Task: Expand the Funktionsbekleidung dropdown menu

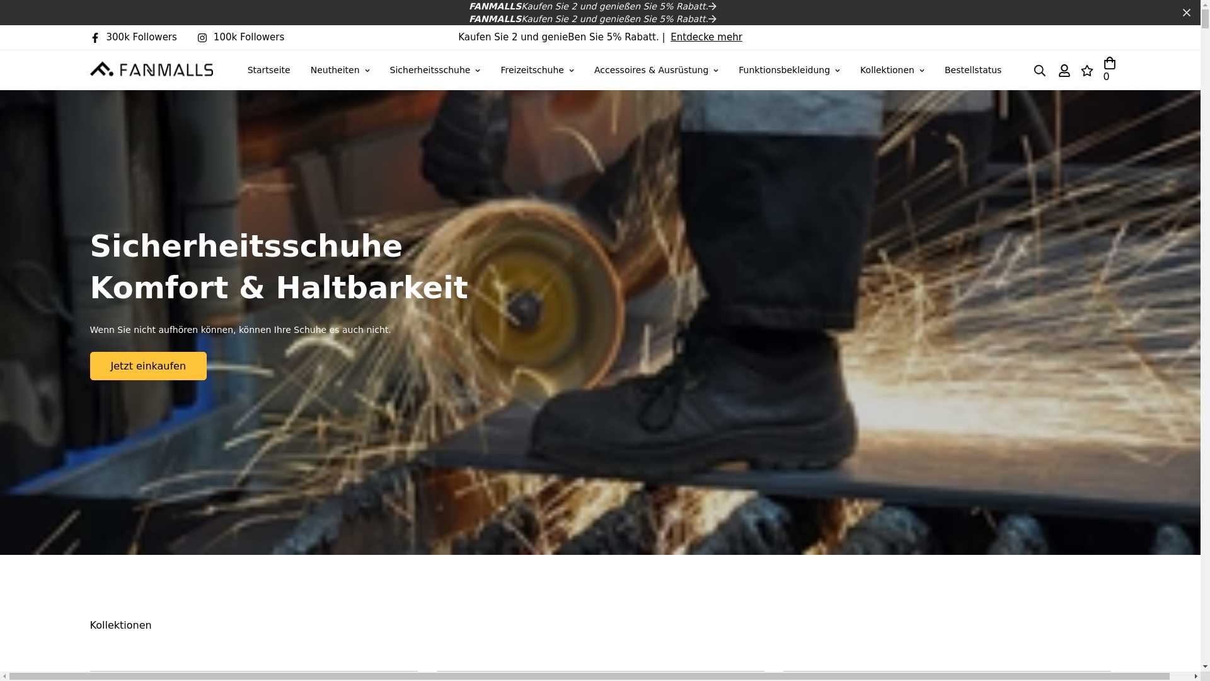Action: [789, 70]
